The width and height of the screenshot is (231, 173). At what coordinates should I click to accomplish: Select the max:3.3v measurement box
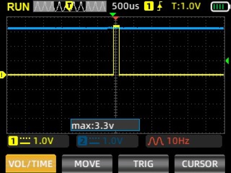click(x=105, y=125)
